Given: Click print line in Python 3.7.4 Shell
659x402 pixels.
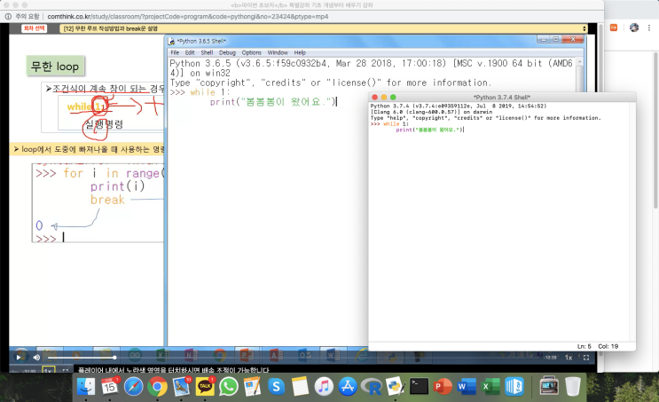Looking at the screenshot, I should (429, 130).
